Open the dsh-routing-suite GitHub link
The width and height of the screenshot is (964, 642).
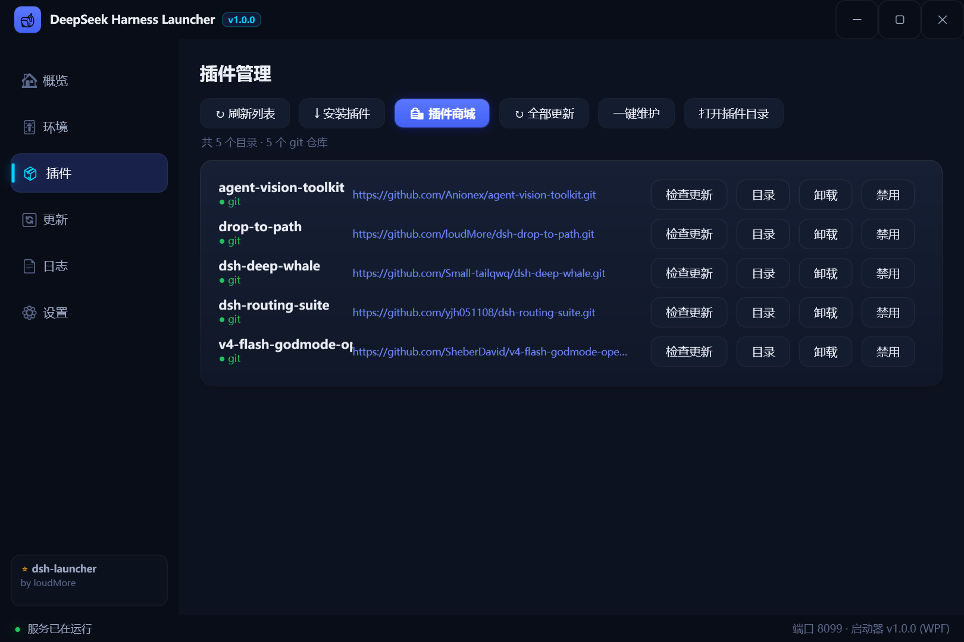point(474,313)
